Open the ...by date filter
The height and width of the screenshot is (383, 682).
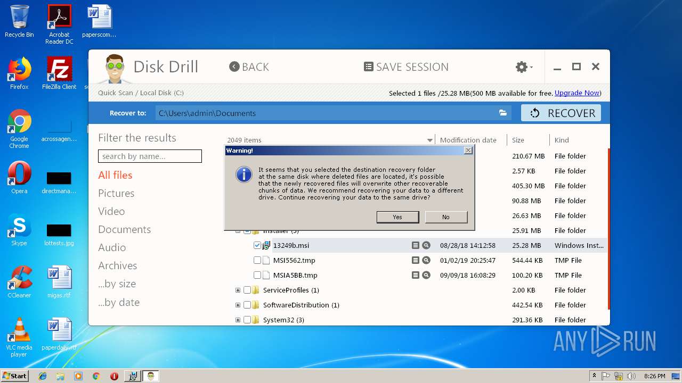pos(118,302)
